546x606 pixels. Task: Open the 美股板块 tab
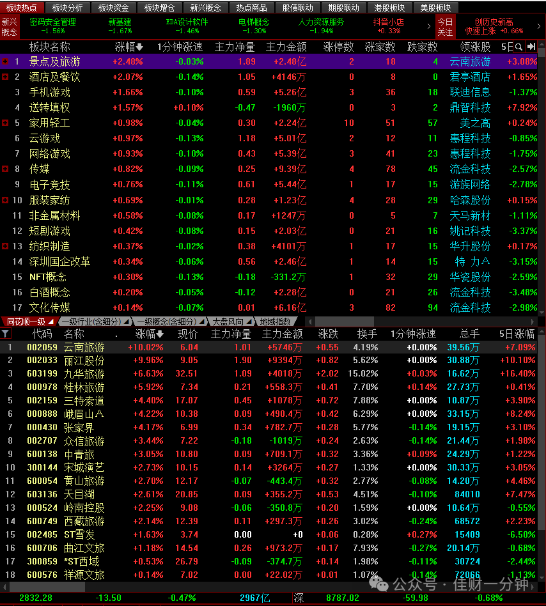[435, 7]
